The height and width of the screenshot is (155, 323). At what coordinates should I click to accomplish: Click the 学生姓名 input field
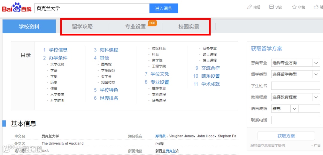tap(295, 86)
